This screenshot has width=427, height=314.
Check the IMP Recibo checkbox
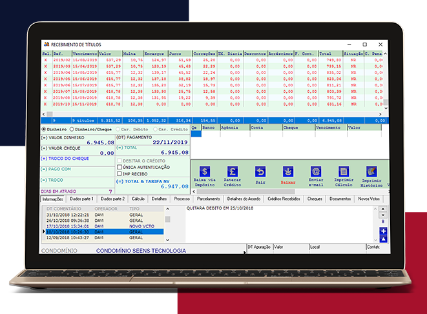click(x=120, y=173)
